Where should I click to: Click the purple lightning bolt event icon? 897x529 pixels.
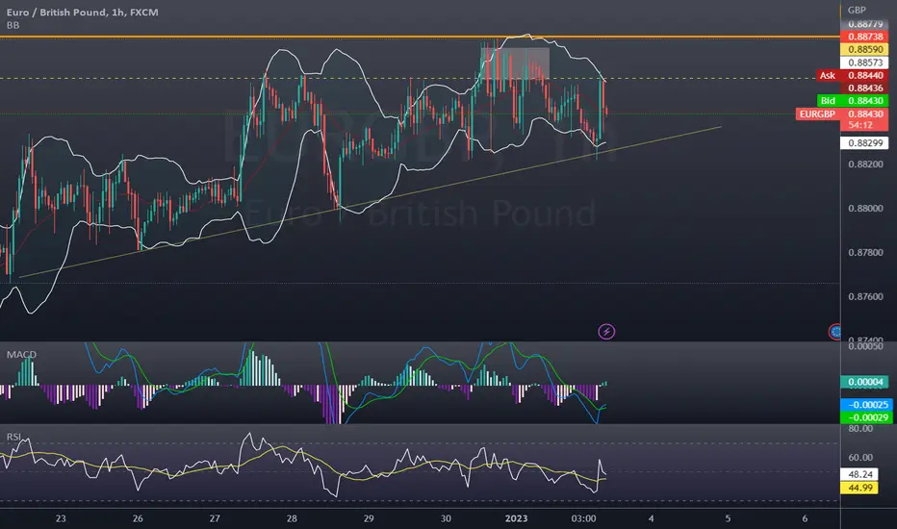(606, 332)
